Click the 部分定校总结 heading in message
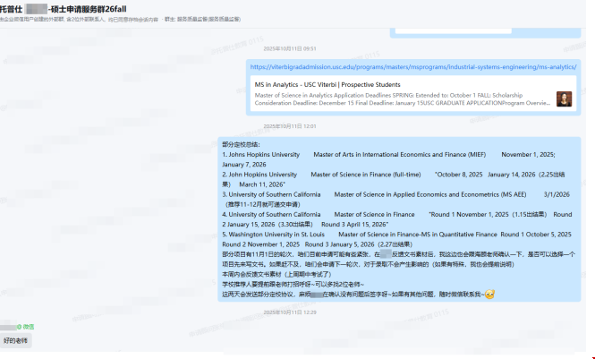 tap(241, 144)
